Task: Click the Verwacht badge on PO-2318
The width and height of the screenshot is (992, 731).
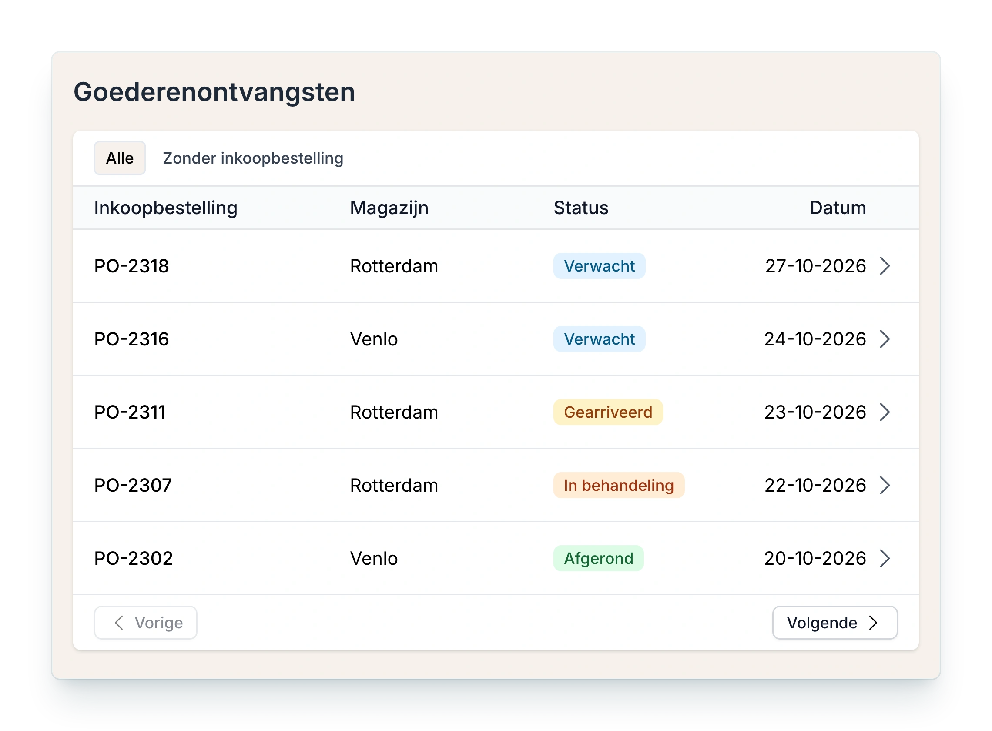Action: click(x=599, y=266)
